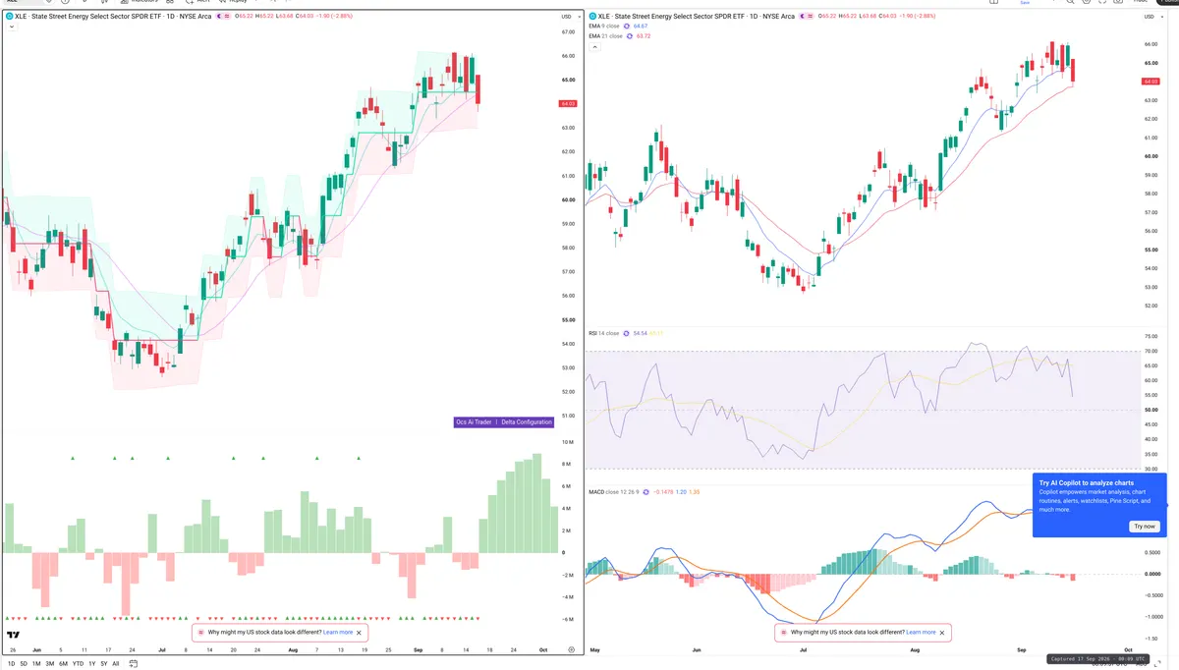Screen dimensions: 1179x670
Task: Click XLE State Street title in right chart
Action: coord(697,17)
